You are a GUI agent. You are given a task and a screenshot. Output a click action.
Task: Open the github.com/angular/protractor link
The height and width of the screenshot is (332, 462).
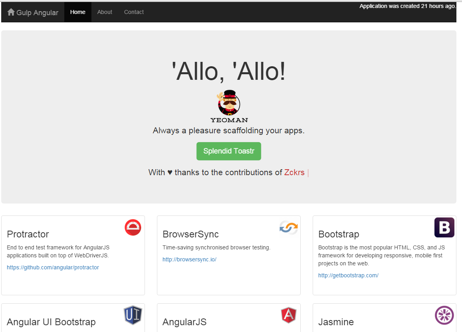click(x=53, y=267)
